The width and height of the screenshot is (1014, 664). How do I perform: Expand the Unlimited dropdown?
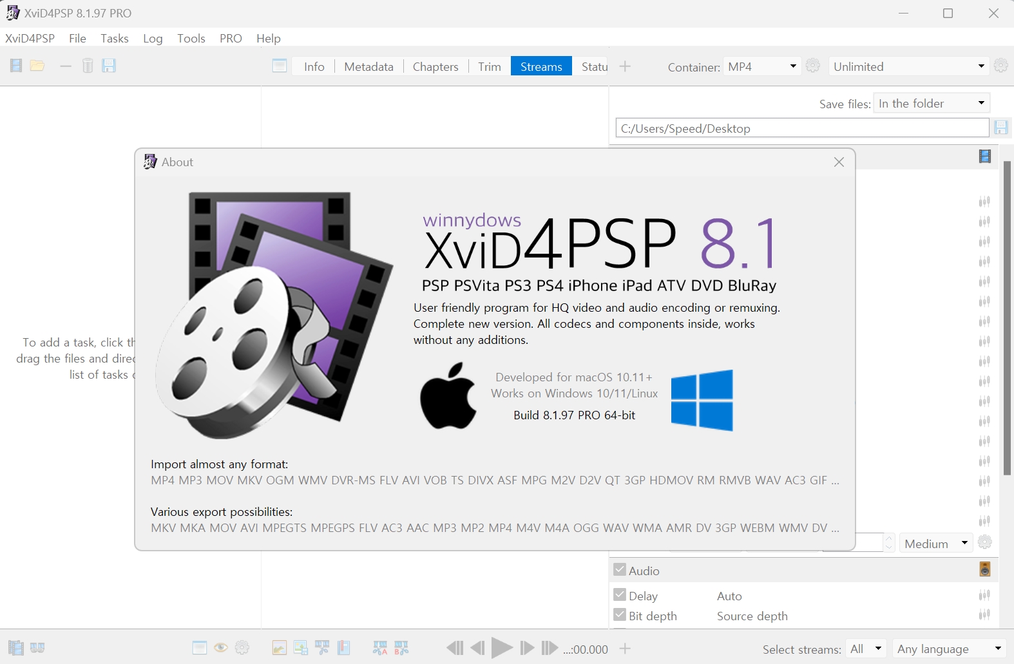coord(909,66)
